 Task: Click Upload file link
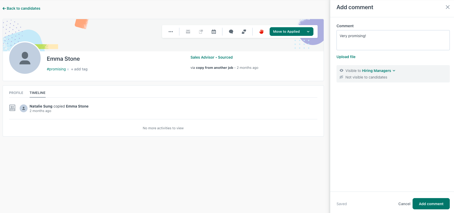[346, 57]
